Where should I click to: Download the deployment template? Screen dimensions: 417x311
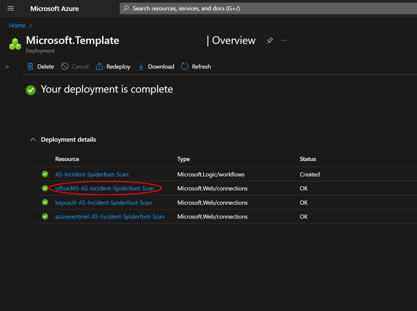(x=156, y=67)
